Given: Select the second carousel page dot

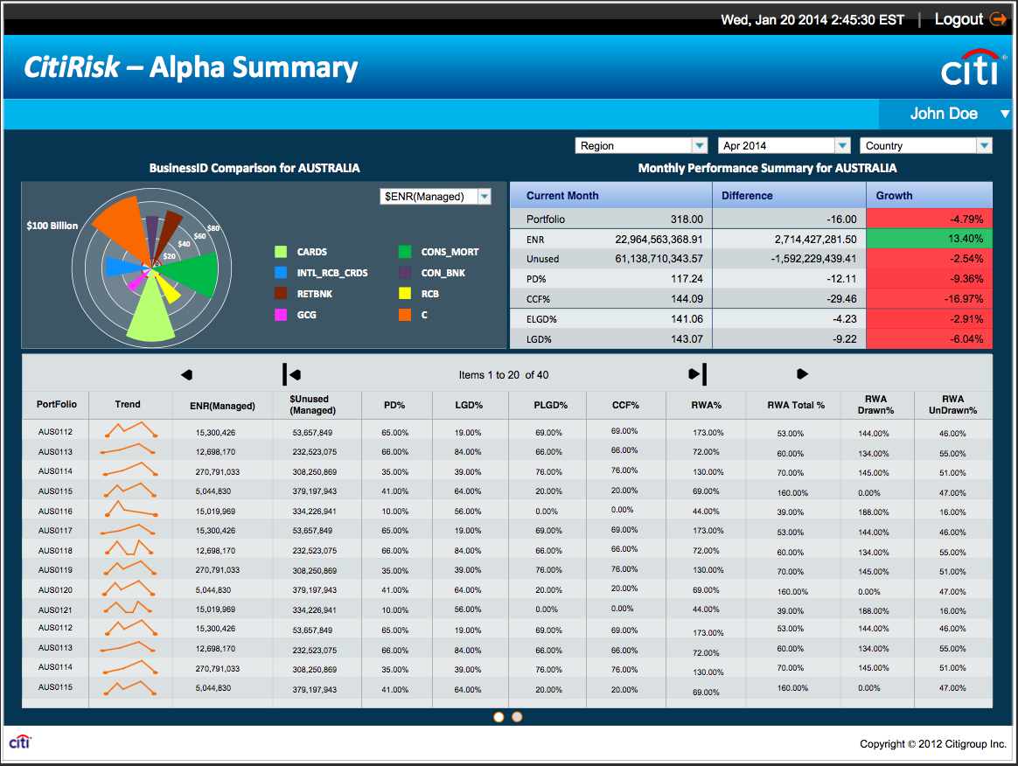Looking at the screenshot, I should tap(517, 717).
